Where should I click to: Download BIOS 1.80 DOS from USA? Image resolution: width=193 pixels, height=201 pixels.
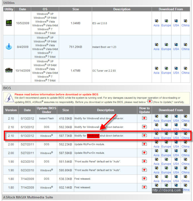tap(176, 179)
